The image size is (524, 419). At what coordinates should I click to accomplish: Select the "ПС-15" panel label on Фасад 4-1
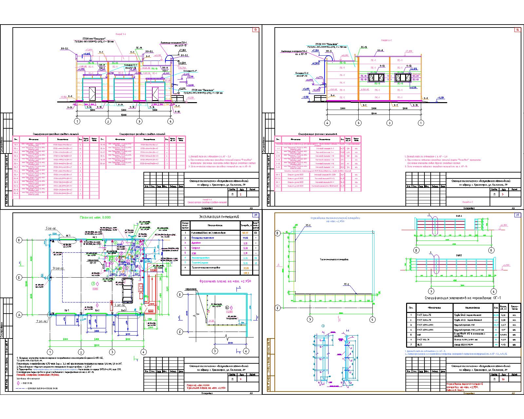pyautogui.click(x=364, y=47)
